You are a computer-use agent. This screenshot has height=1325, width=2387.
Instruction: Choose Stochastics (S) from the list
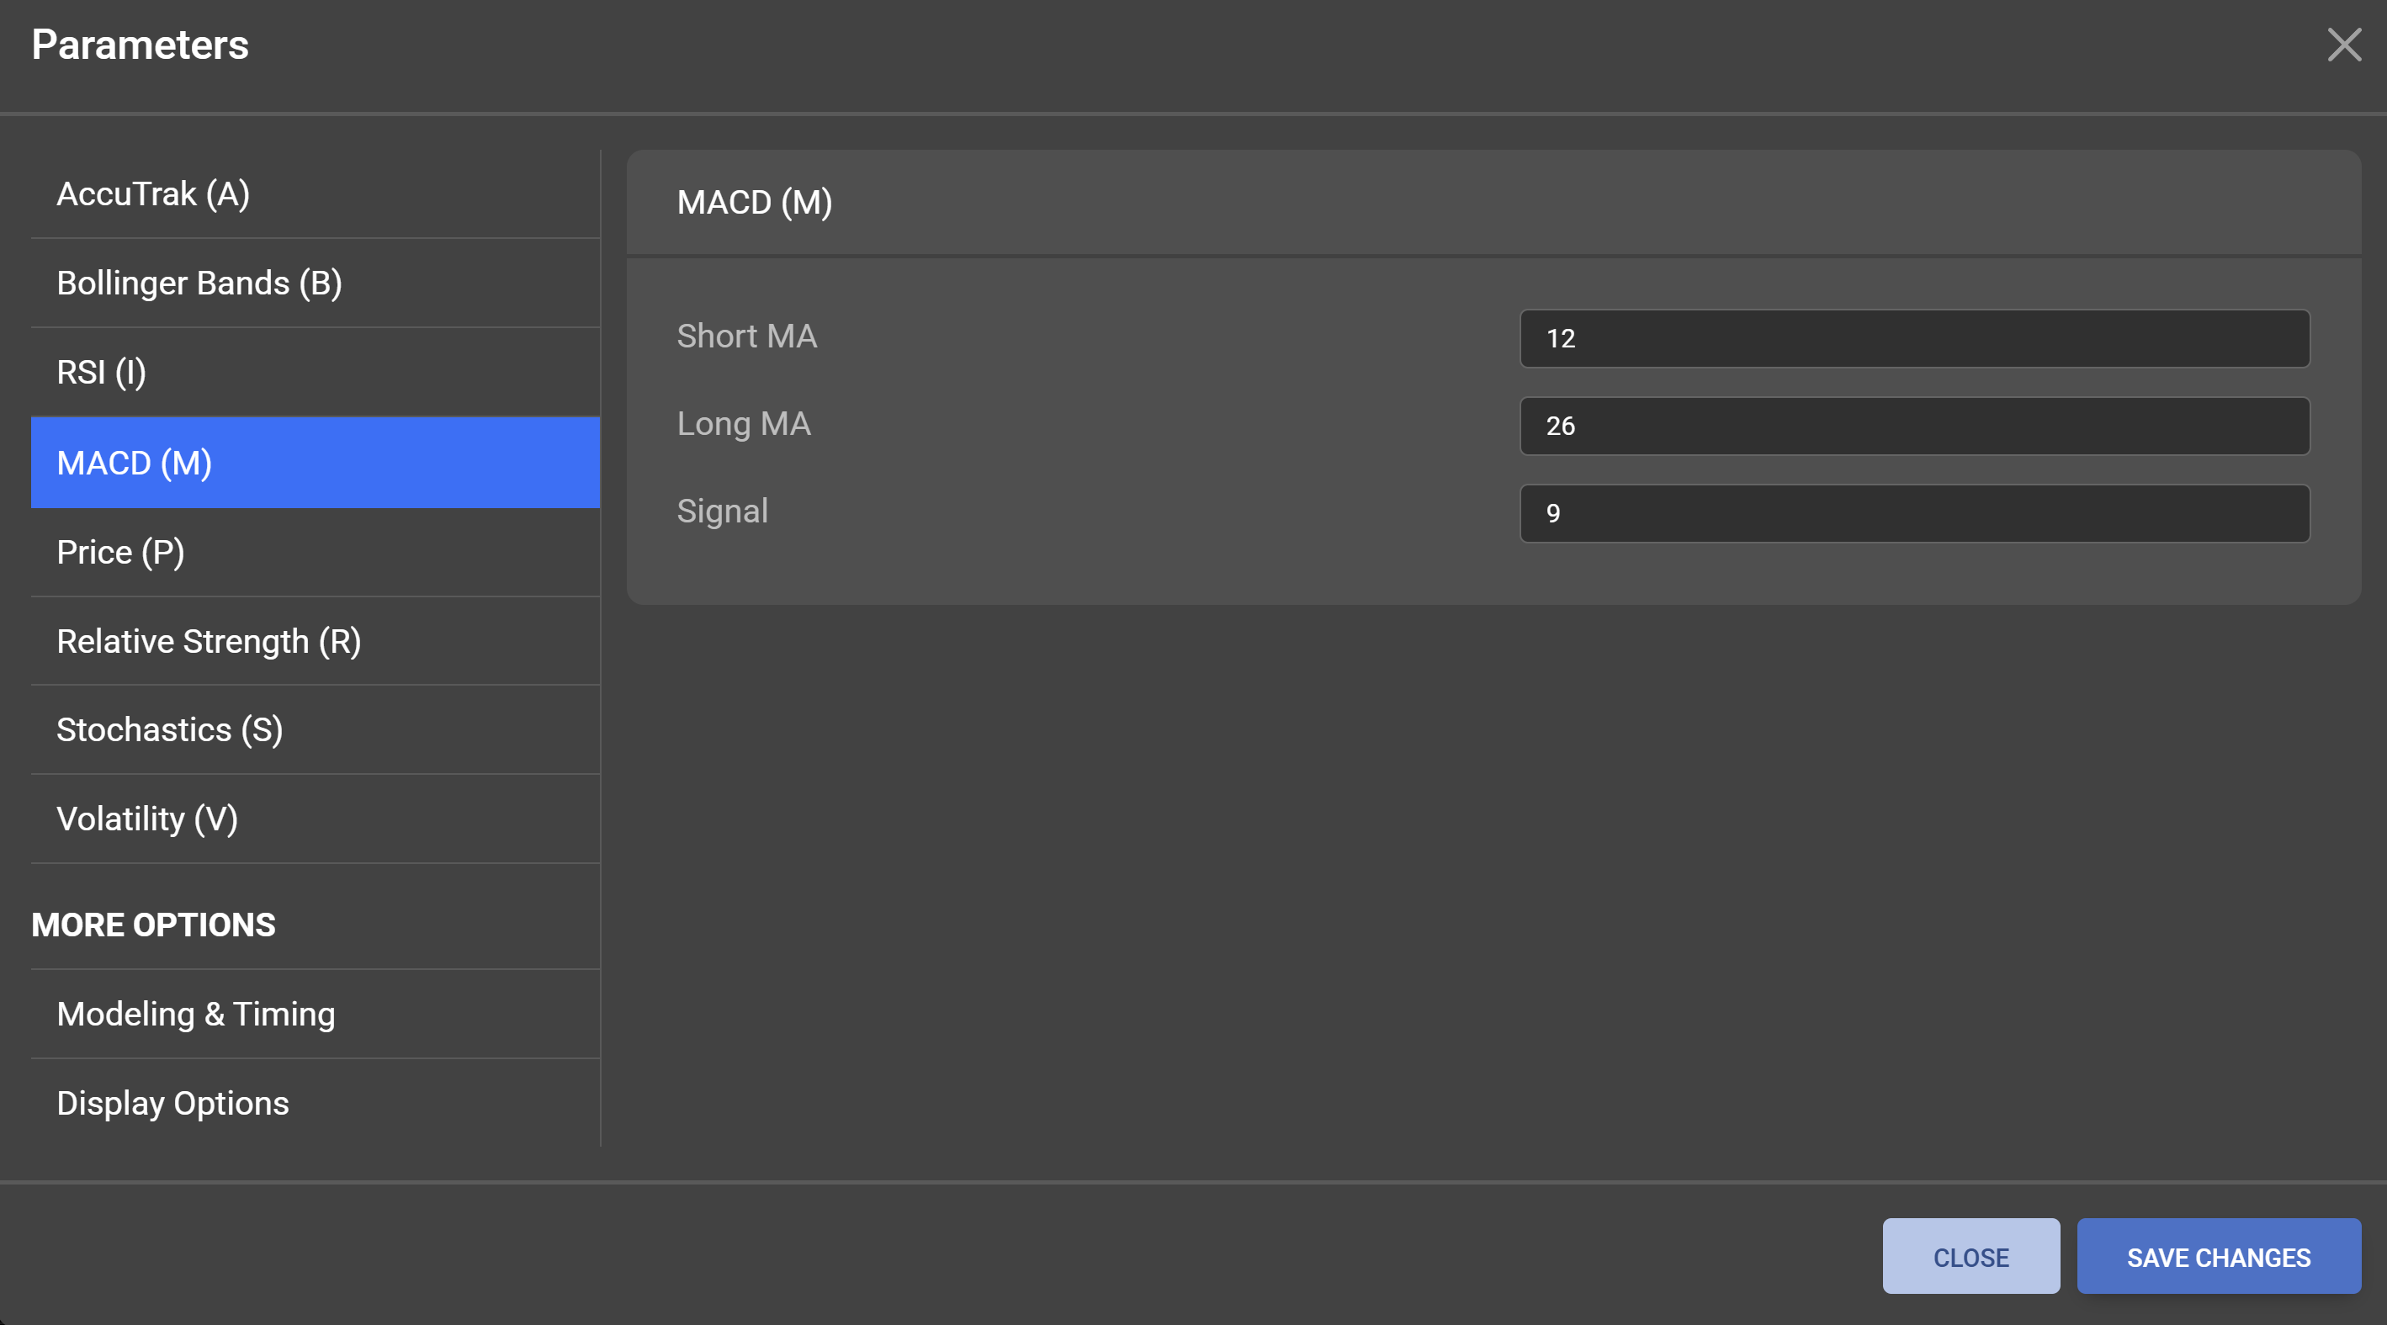(315, 730)
